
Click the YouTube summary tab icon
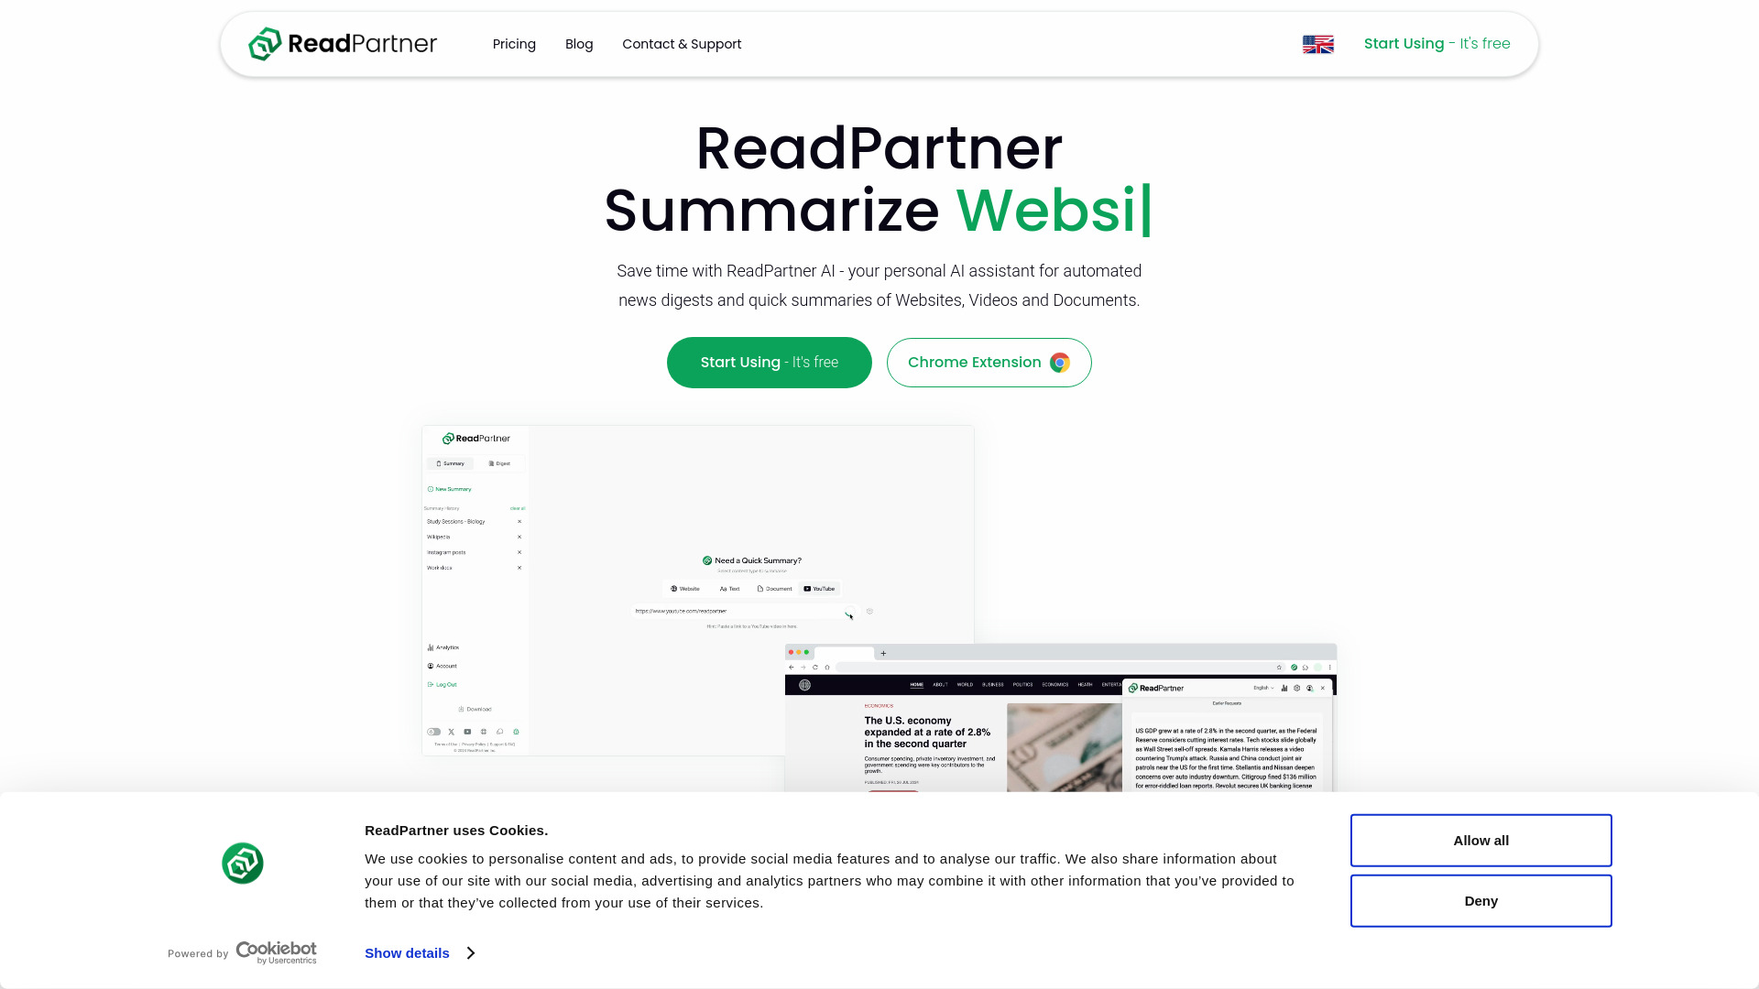click(x=806, y=588)
